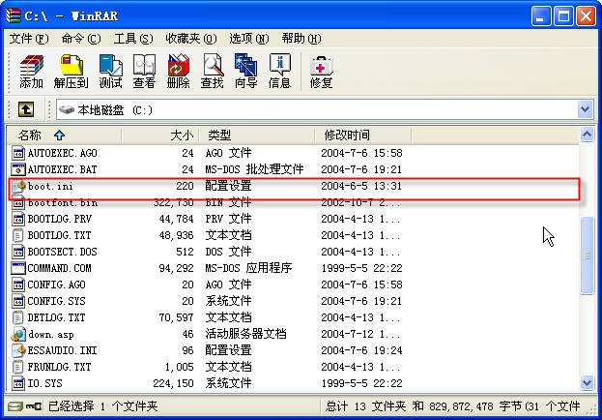
Task: Click the Add (添加) toolbar icon
Action: tap(32, 72)
